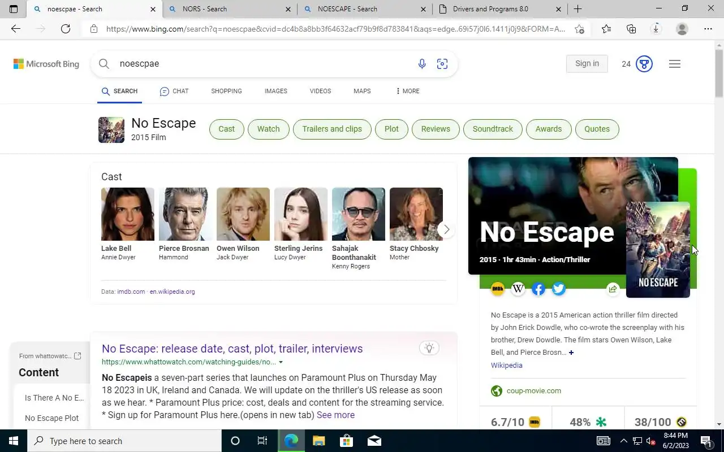Open Twitter icon in movie panel
Image resolution: width=724 pixels, height=452 pixels.
pos(559,289)
